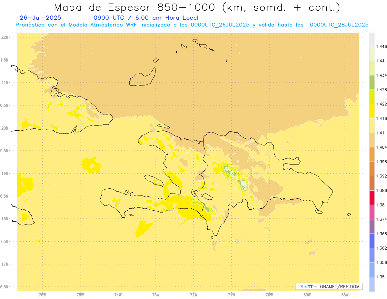Click the '0900 UTC / 6:00 am Hora Local' text

tap(146, 18)
